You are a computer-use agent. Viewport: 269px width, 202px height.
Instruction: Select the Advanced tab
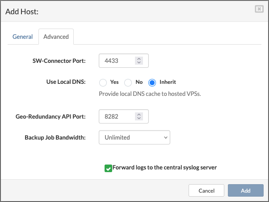point(56,37)
